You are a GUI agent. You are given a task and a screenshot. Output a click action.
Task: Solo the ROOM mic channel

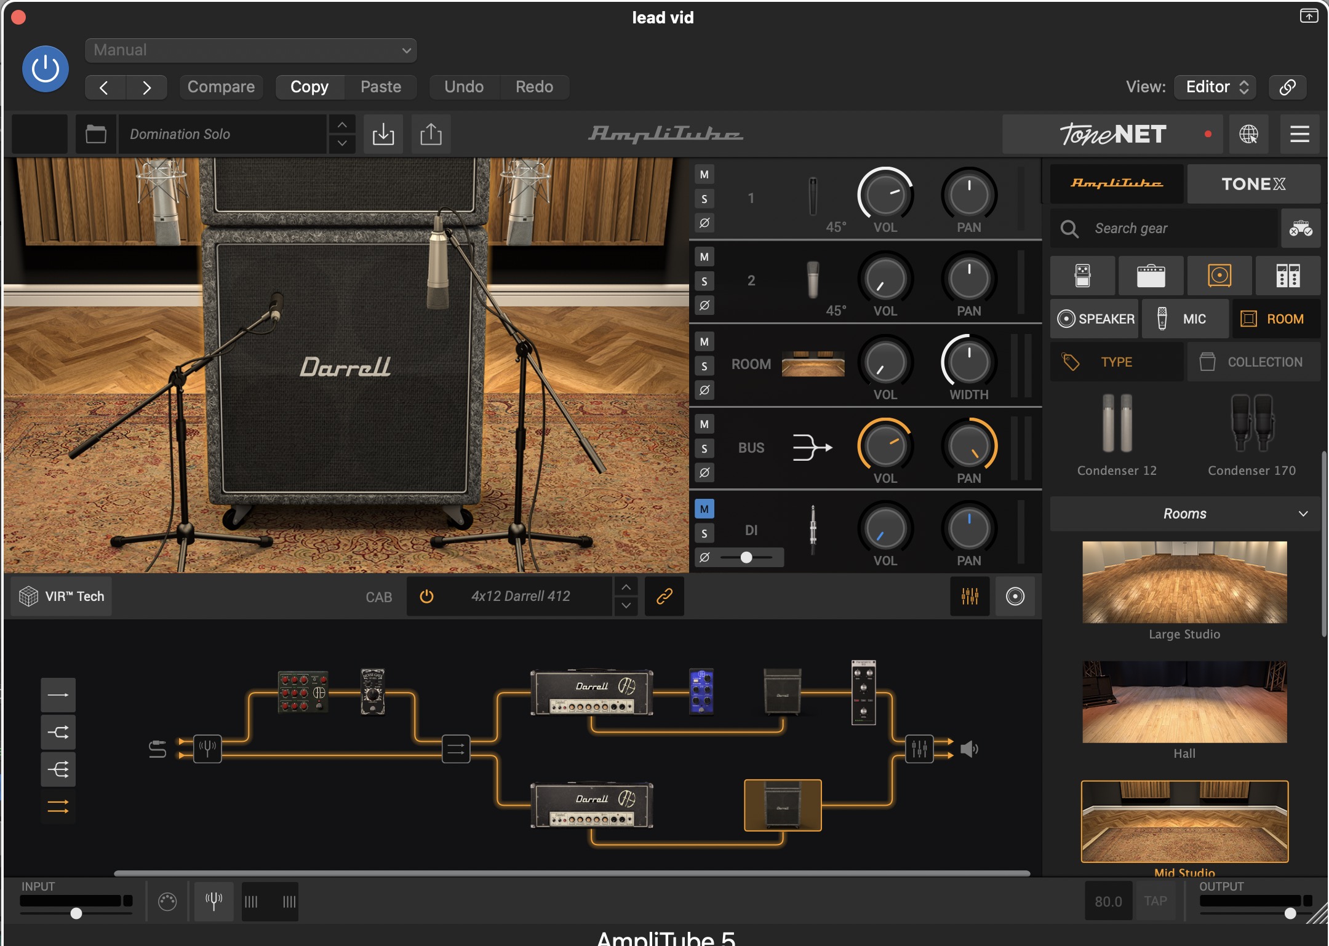(x=704, y=366)
